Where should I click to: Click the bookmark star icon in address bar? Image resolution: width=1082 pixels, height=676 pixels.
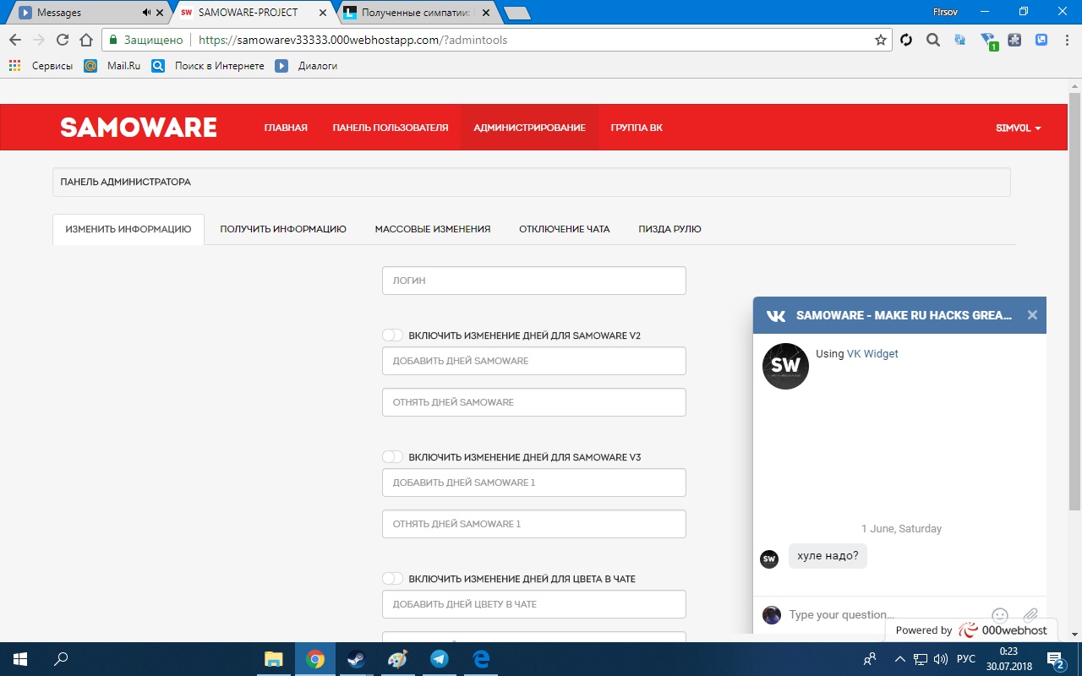(880, 40)
